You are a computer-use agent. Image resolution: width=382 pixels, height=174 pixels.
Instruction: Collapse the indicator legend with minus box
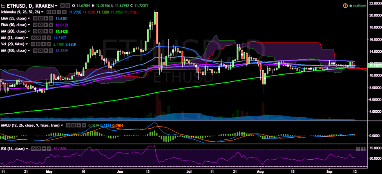(4, 6)
